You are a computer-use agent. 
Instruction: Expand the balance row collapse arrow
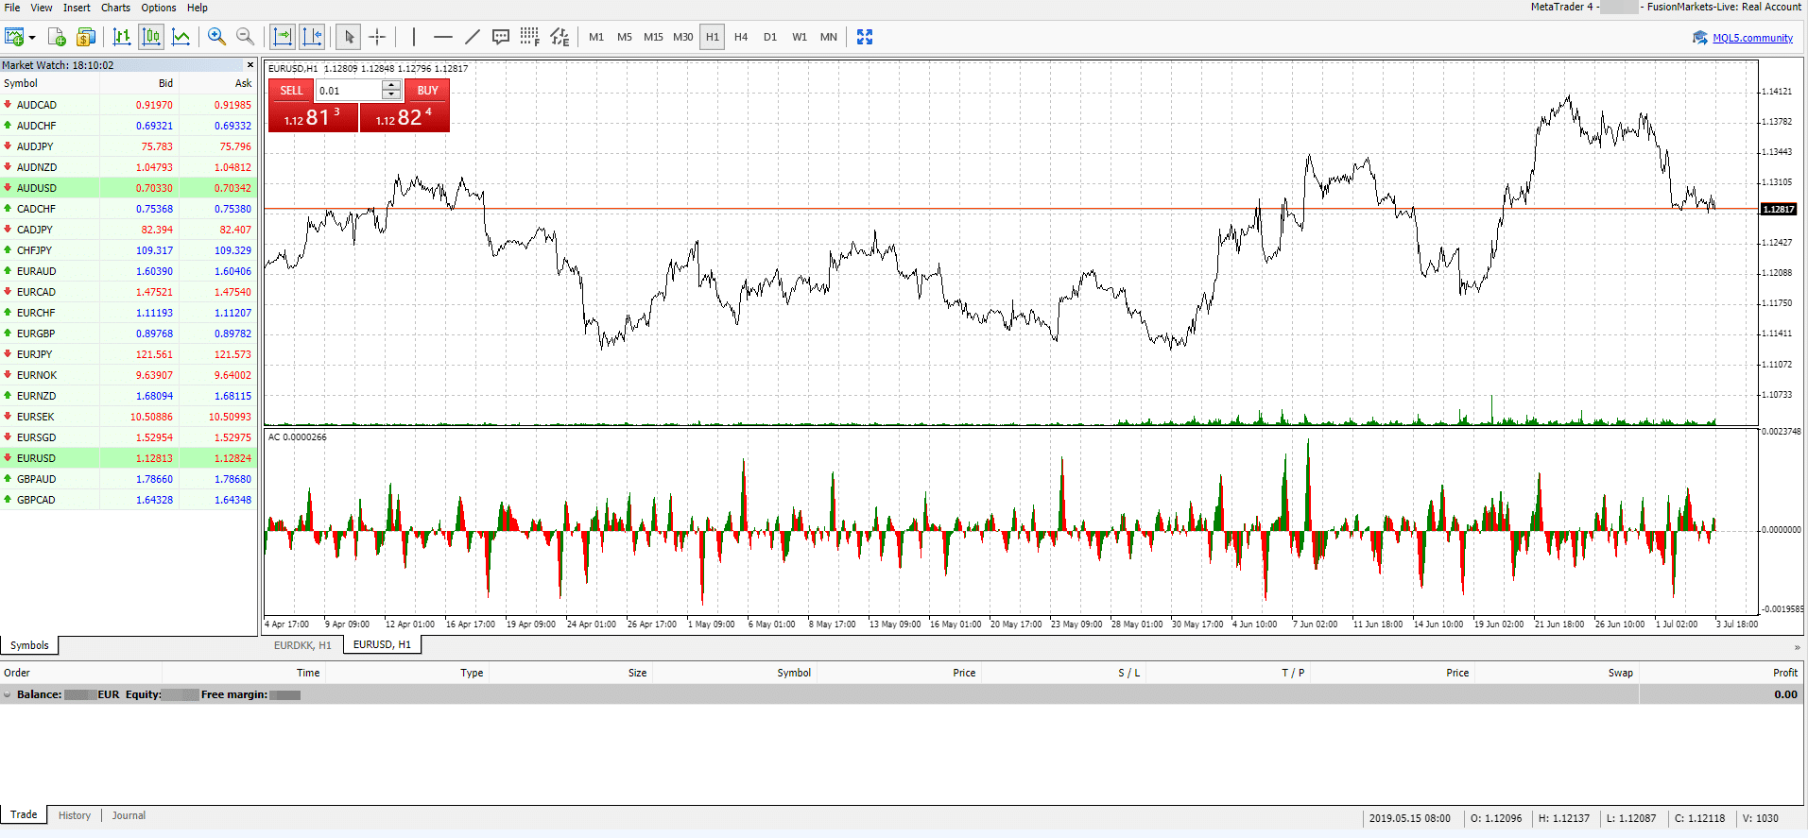pos(8,694)
